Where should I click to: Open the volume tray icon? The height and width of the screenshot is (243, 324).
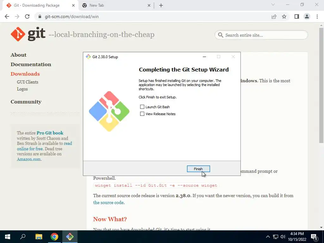click(x=283, y=237)
